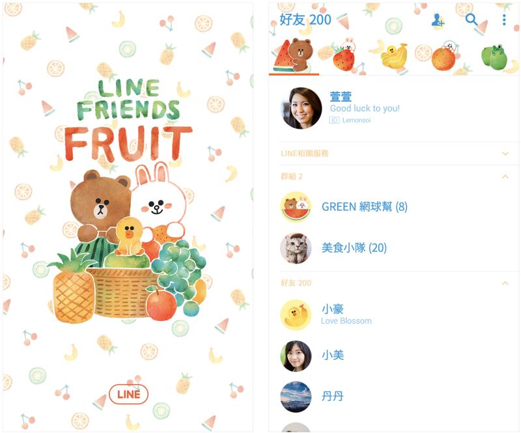Open search with magnifier icon
Image resolution: width=521 pixels, height=433 pixels.
[x=471, y=20]
